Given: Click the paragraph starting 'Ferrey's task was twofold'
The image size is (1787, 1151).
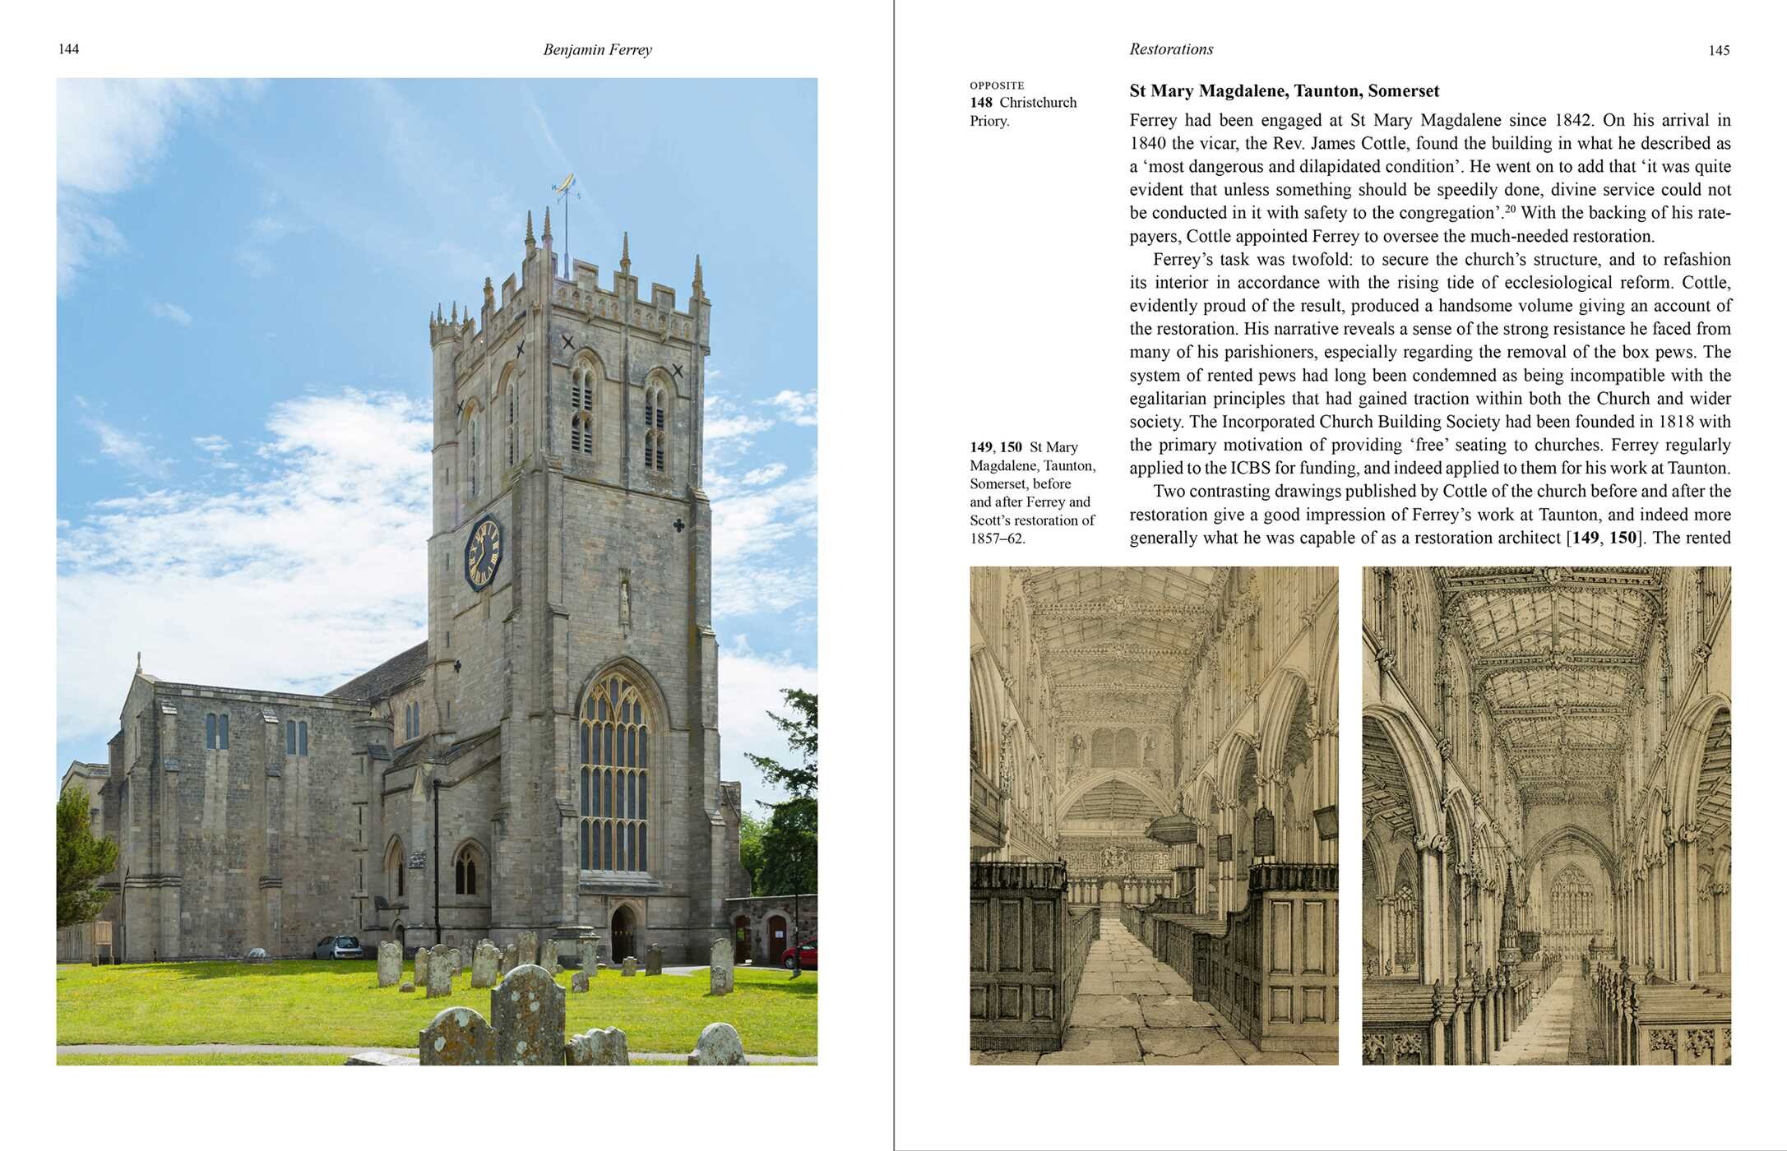Looking at the screenshot, I should [x=1430, y=363].
